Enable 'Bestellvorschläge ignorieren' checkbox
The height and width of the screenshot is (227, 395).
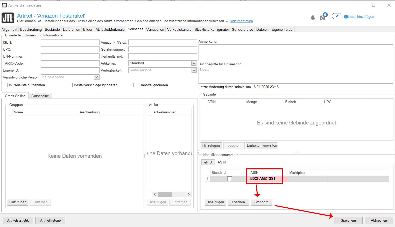pyautogui.click(x=70, y=85)
